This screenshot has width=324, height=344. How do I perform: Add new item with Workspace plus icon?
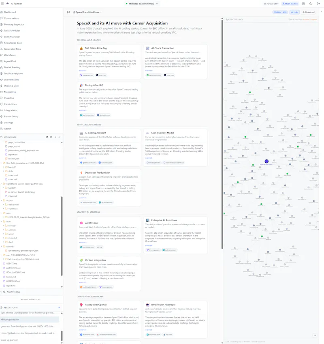[x=55, y=137]
